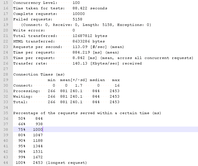Viewport: 198px width, 166px height.
Task: Click the 99% value '1672'
Action: coord(38,157)
